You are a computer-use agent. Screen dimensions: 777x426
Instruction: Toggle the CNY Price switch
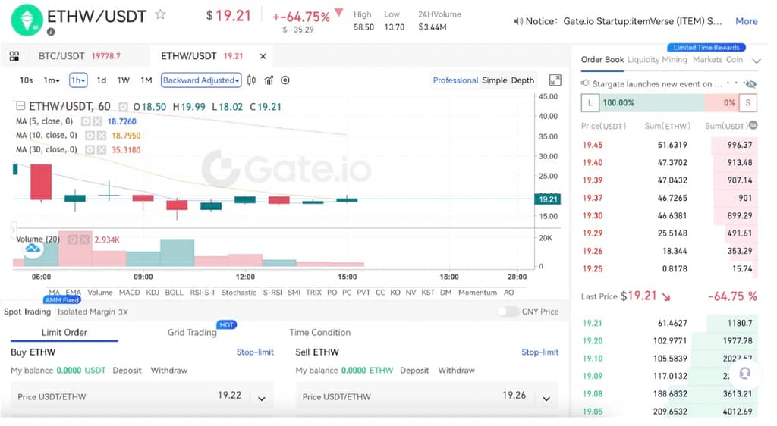pyautogui.click(x=508, y=312)
